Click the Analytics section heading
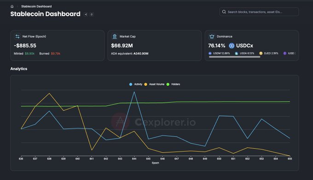 pyautogui.click(x=19, y=69)
